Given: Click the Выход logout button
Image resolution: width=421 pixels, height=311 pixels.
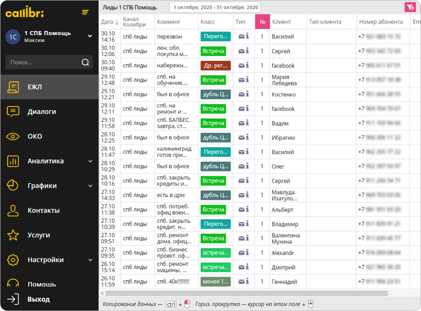Looking at the screenshot, I should pyautogui.click(x=38, y=299).
